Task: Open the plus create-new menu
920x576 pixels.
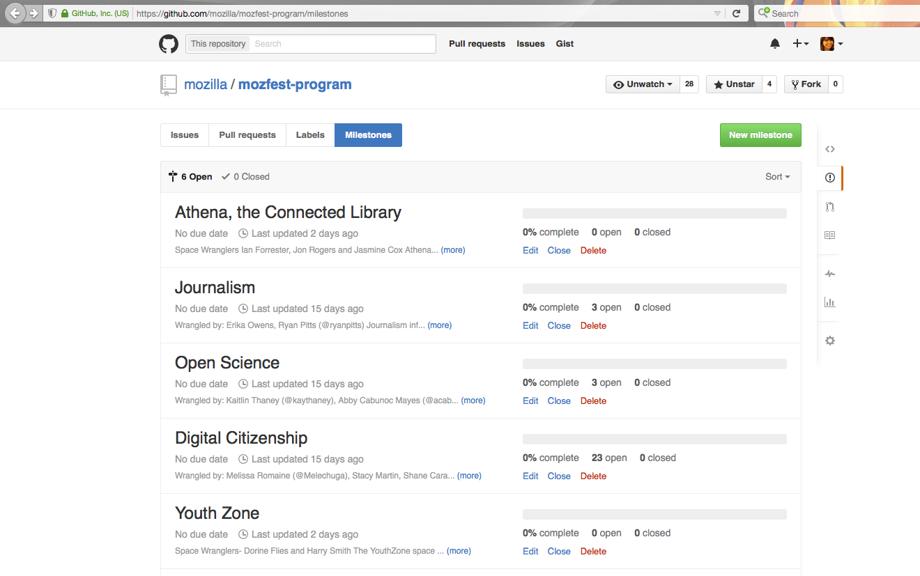Action: 800,44
